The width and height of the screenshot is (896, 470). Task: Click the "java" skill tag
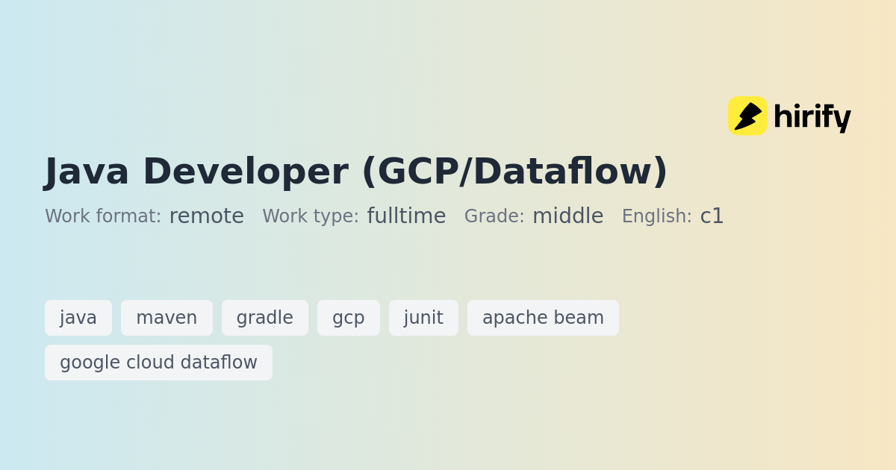pyautogui.click(x=78, y=318)
